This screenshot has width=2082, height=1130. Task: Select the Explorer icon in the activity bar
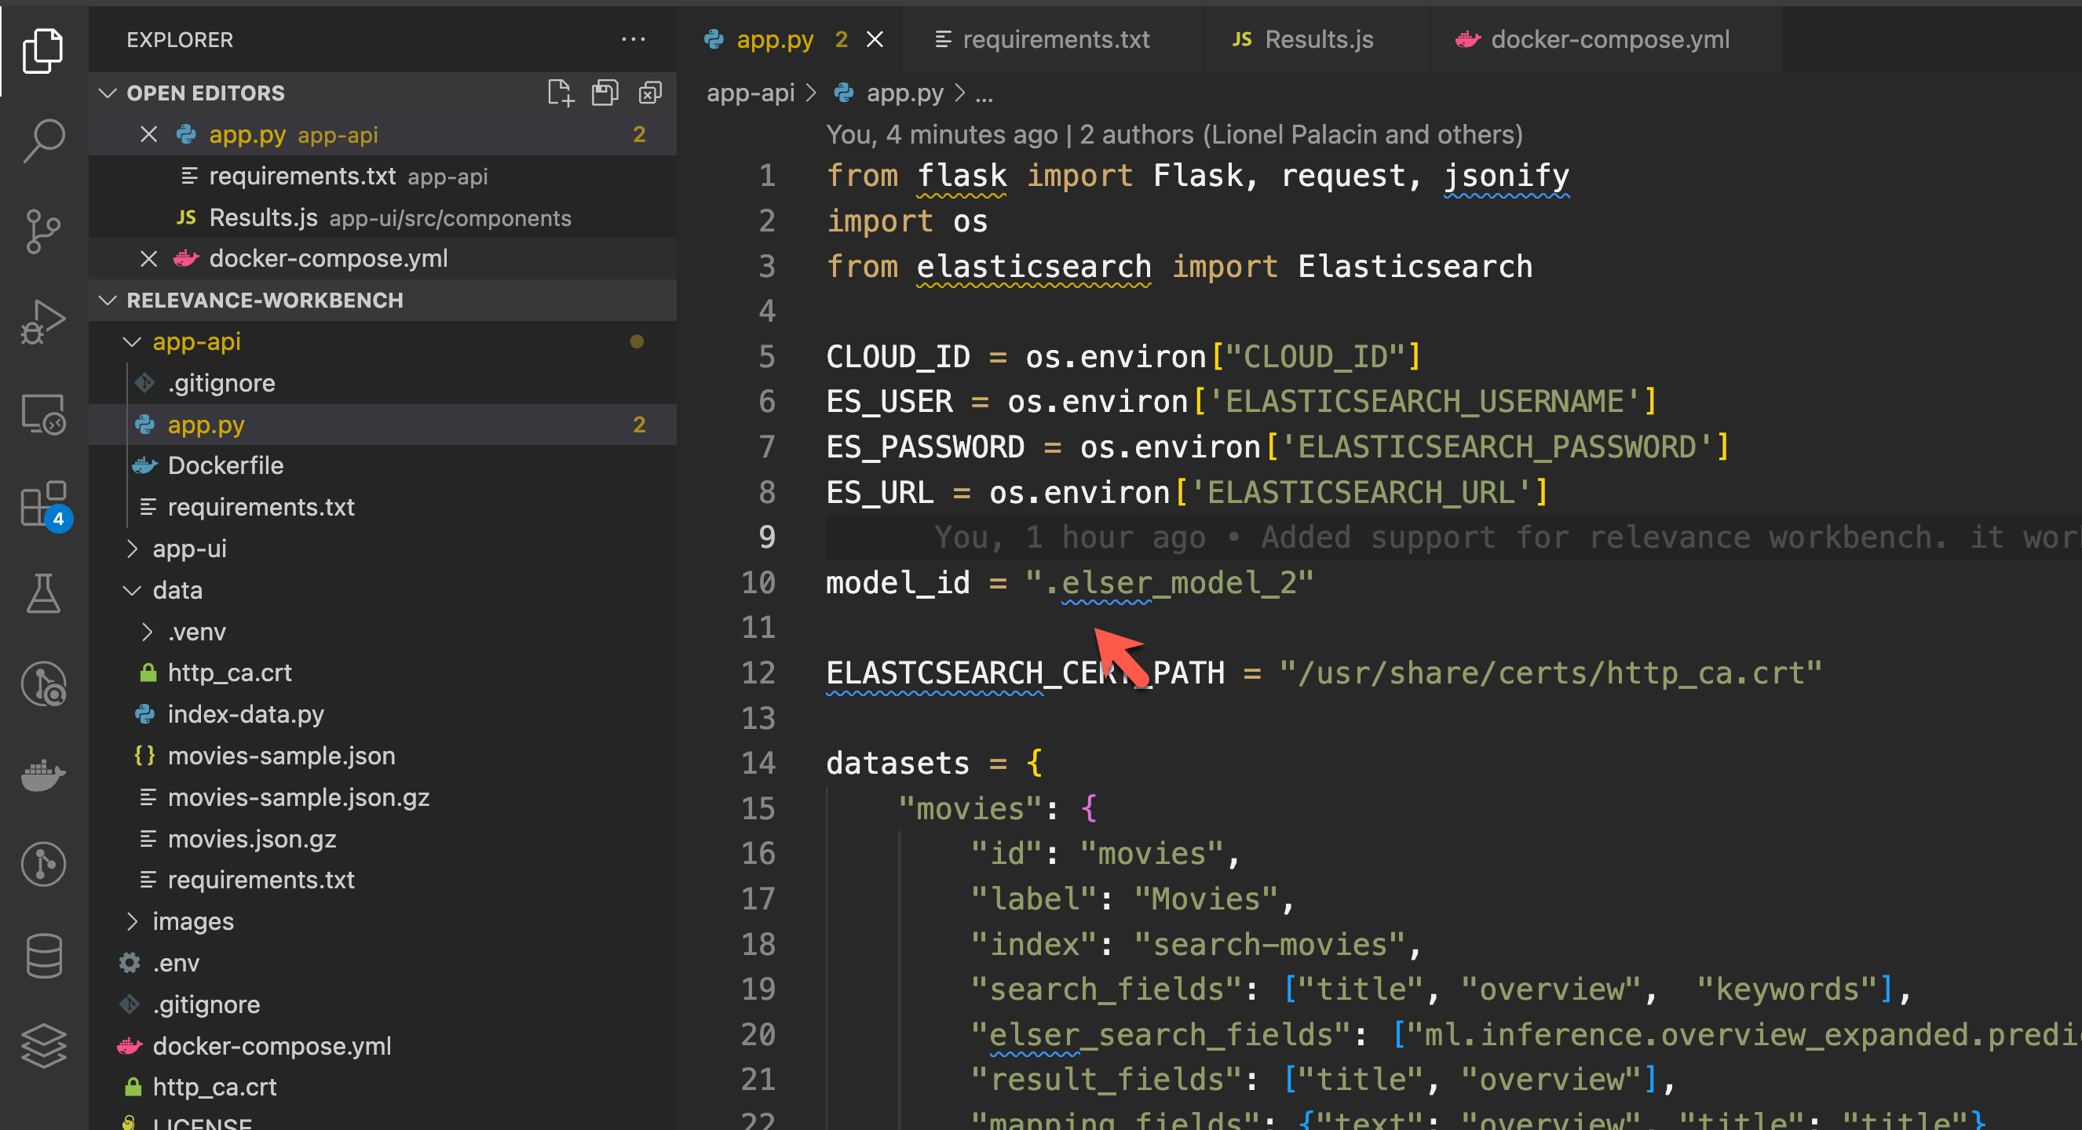pyautogui.click(x=44, y=50)
